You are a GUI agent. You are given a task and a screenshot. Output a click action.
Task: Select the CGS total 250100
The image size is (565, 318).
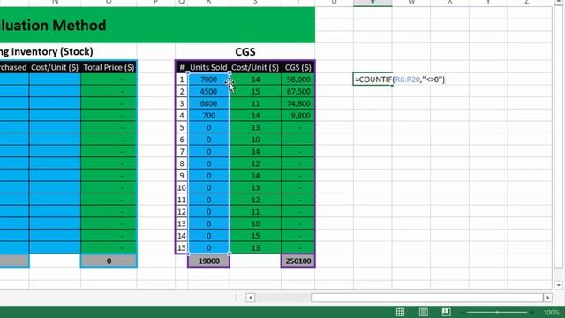coord(298,261)
